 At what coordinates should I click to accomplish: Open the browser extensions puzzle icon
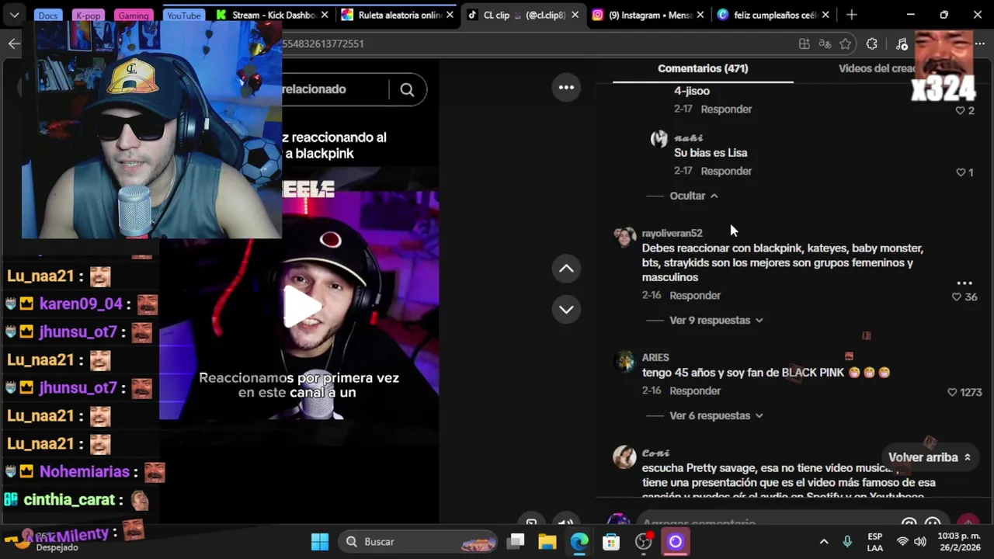pyautogui.click(x=872, y=44)
